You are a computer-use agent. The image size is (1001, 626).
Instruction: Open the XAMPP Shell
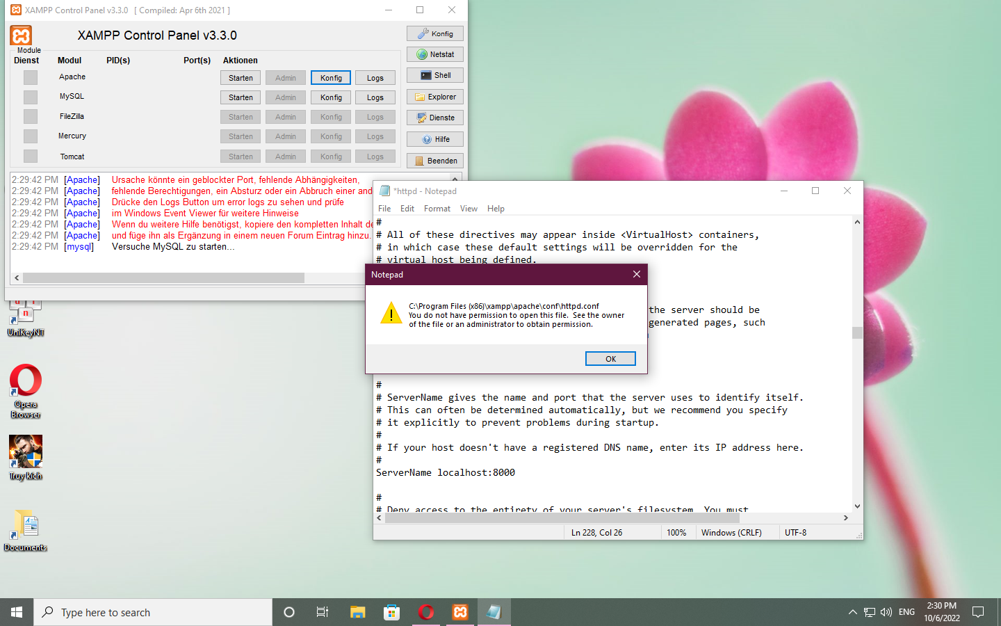point(435,75)
